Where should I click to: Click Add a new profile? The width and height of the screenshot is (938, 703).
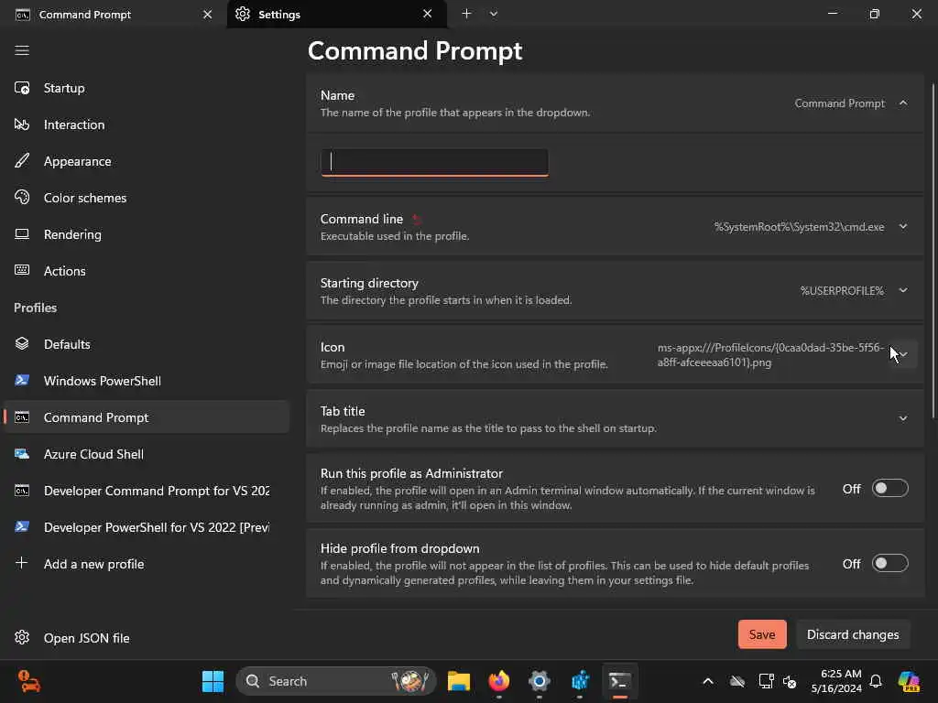pyautogui.click(x=147, y=563)
